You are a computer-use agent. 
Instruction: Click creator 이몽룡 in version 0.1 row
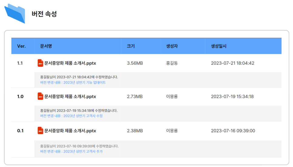point(172,131)
